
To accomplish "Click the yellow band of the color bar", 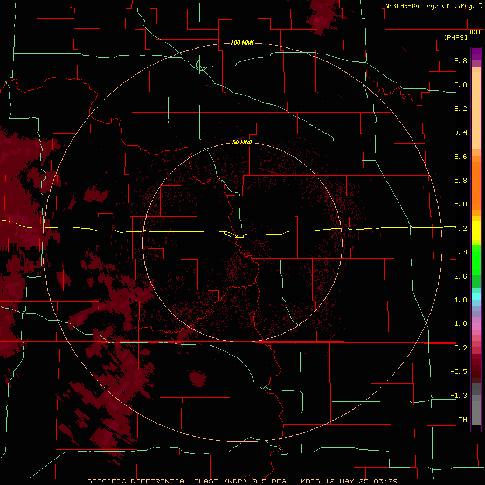I will click(476, 231).
